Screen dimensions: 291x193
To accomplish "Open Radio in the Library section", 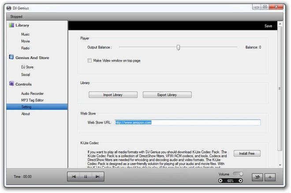I will click(x=25, y=48).
